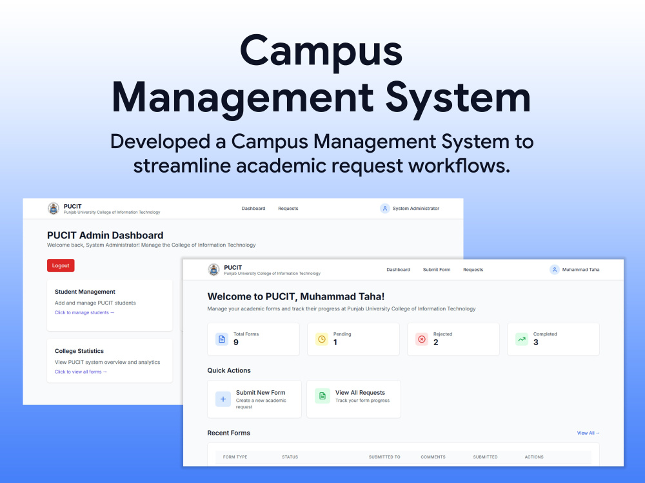Click the 'PUCIT Admin Dashboard' heading
This screenshot has height=483, width=645.
[x=105, y=235]
